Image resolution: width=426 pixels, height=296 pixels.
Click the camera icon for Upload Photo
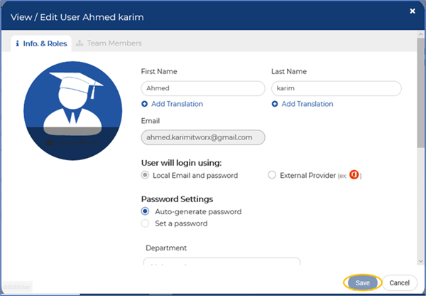49,143
